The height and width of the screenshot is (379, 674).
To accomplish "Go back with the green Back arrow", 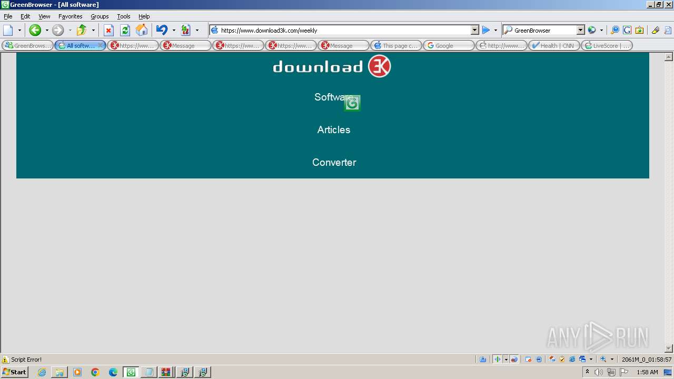I will pyautogui.click(x=35, y=30).
